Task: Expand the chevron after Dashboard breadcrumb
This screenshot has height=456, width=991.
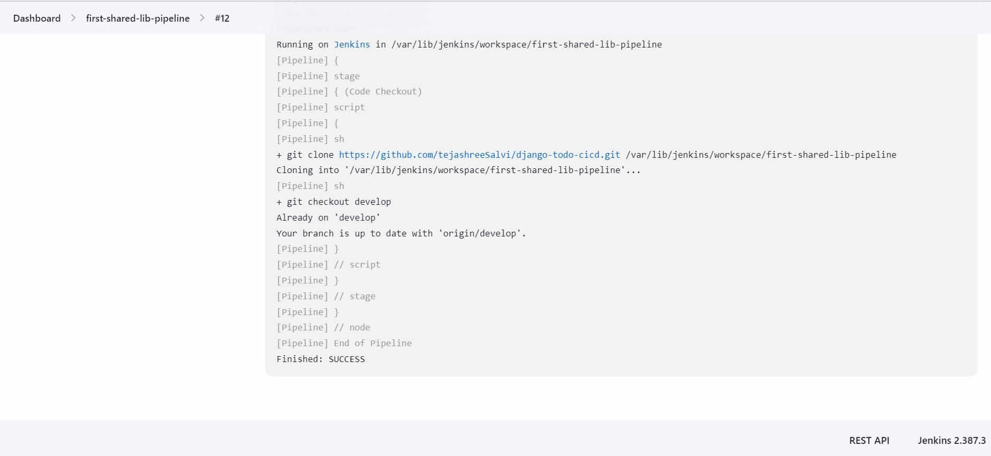Action: [x=73, y=18]
